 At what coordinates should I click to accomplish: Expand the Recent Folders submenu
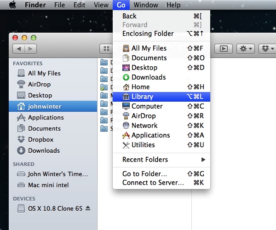coord(161,160)
